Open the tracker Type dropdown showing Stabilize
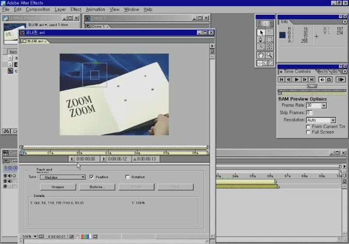This screenshot has height=244, width=349. click(63, 177)
